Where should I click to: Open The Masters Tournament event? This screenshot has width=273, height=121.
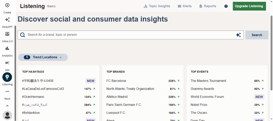pyautogui.click(x=208, y=81)
